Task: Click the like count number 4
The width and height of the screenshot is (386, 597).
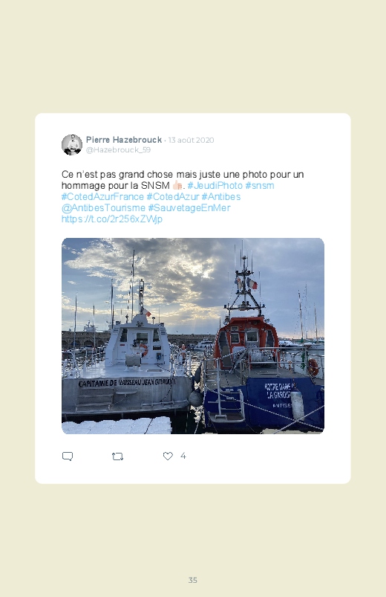Action: click(x=183, y=456)
